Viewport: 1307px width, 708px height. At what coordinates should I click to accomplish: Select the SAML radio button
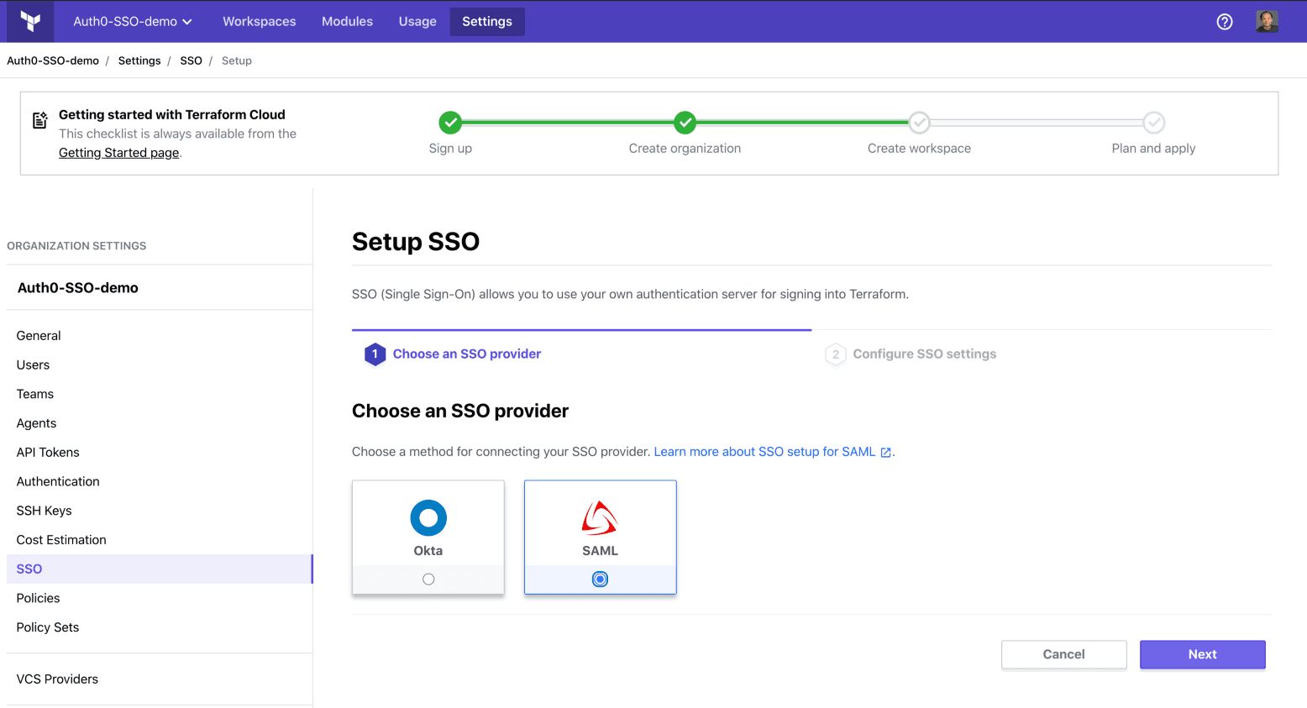click(x=600, y=580)
